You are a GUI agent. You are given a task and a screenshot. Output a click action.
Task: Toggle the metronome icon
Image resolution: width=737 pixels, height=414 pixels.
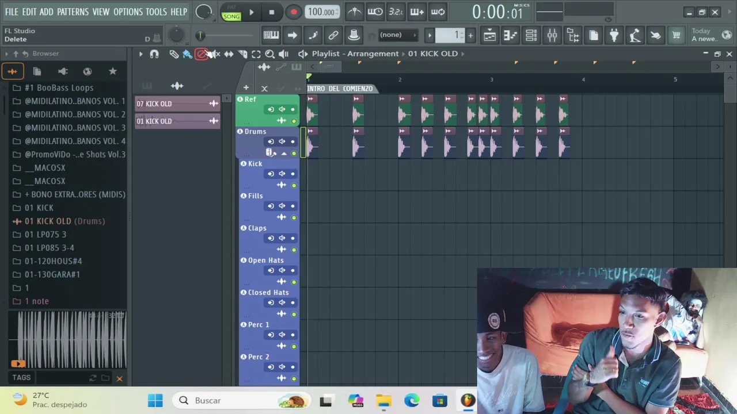(355, 11)
